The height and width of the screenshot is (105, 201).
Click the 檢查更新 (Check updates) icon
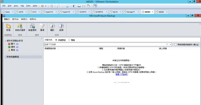[x=32, y=27]
